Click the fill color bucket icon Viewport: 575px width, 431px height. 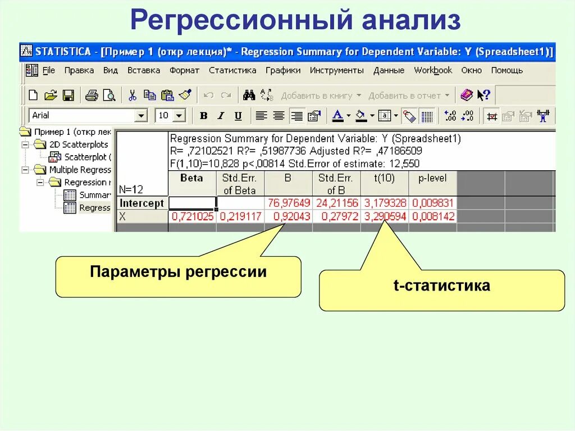click(x=361, y=116)
